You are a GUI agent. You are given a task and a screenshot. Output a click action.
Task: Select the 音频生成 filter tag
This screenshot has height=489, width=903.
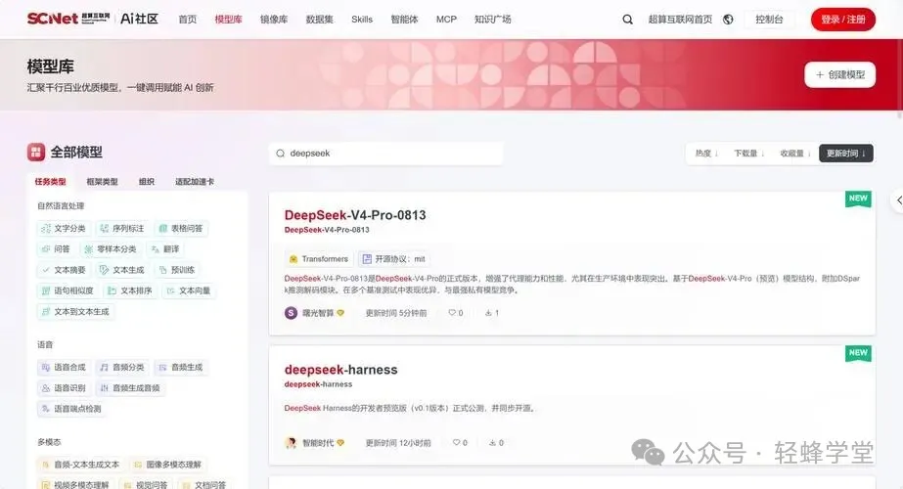click(181, 368)
